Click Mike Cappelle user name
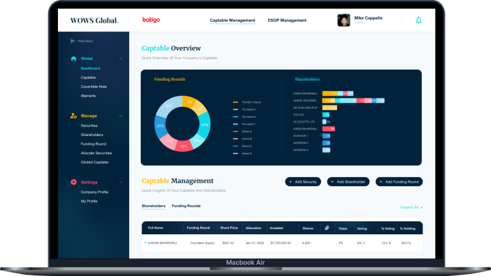 pyautogui.click(x=368, y=18)
